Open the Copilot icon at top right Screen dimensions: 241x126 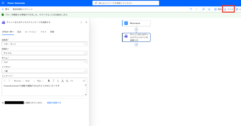[237, 9]
